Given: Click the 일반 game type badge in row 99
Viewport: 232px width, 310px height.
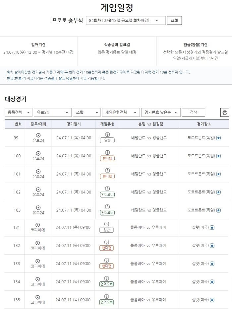Looking at the screenshot, I should (x=107, y=140).
